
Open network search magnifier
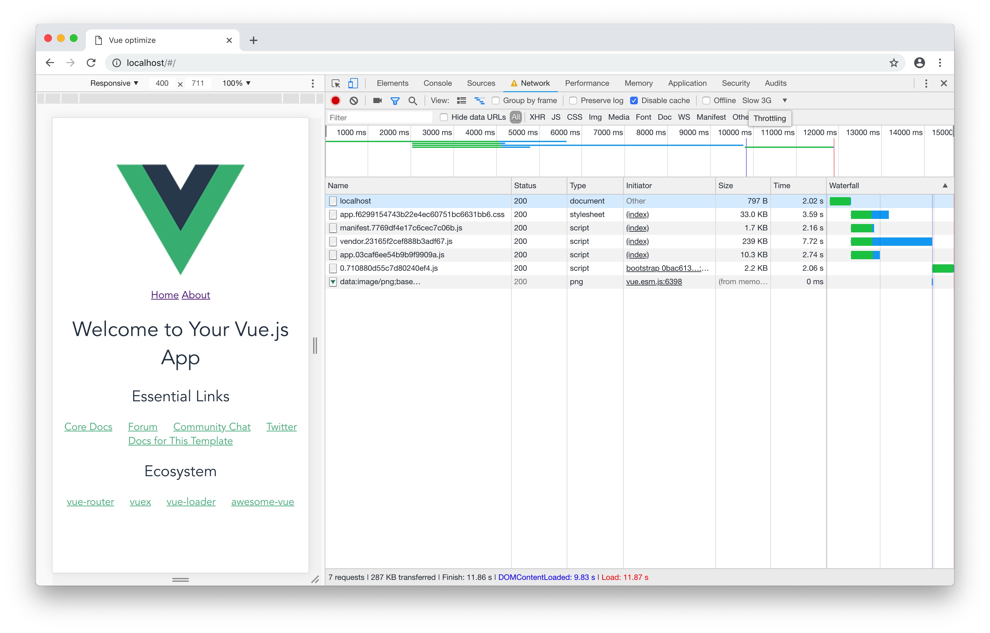(x=413, y=101)
